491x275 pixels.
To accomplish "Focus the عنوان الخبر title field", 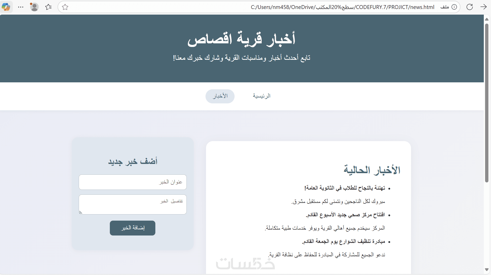I will tap(133, 182).
